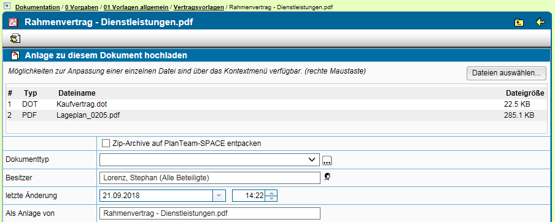555x222 pixels.
Task: Click the ellipsis button next to Dokumenttyp
Action: [x=327, y=161]
